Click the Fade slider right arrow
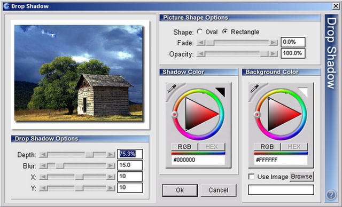The height and width of the screenshot is (207, 342). coord(273,43)
